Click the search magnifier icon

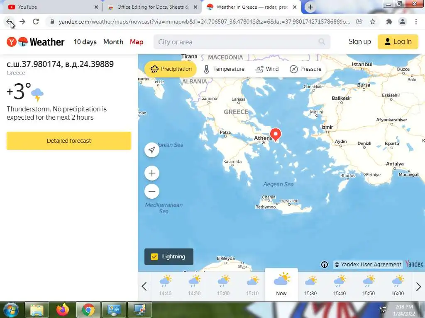(x=322, y=42)
